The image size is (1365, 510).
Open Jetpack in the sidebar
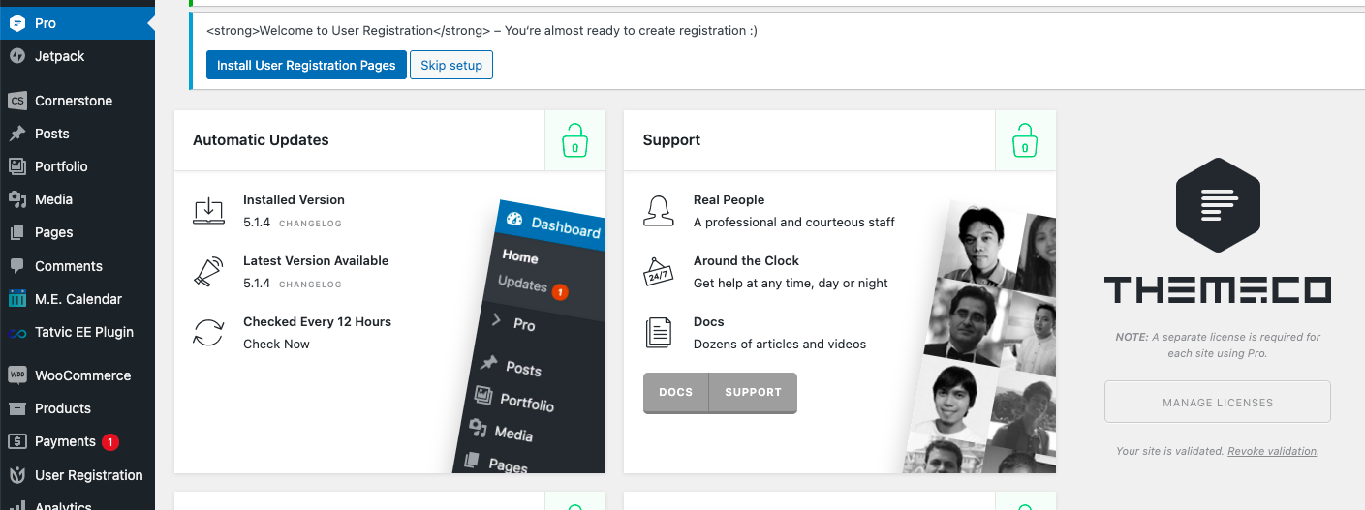coord(78,56)
